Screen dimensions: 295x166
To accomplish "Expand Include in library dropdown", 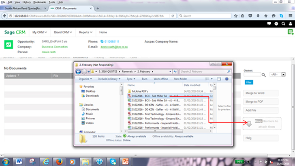I will pos(109,79).
